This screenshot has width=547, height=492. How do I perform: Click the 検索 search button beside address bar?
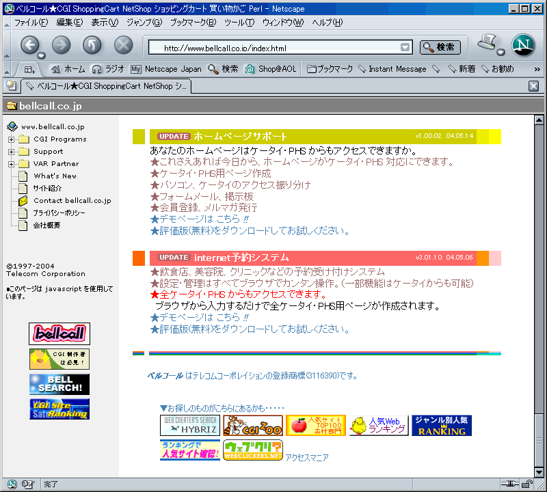[x=440, y=47]
